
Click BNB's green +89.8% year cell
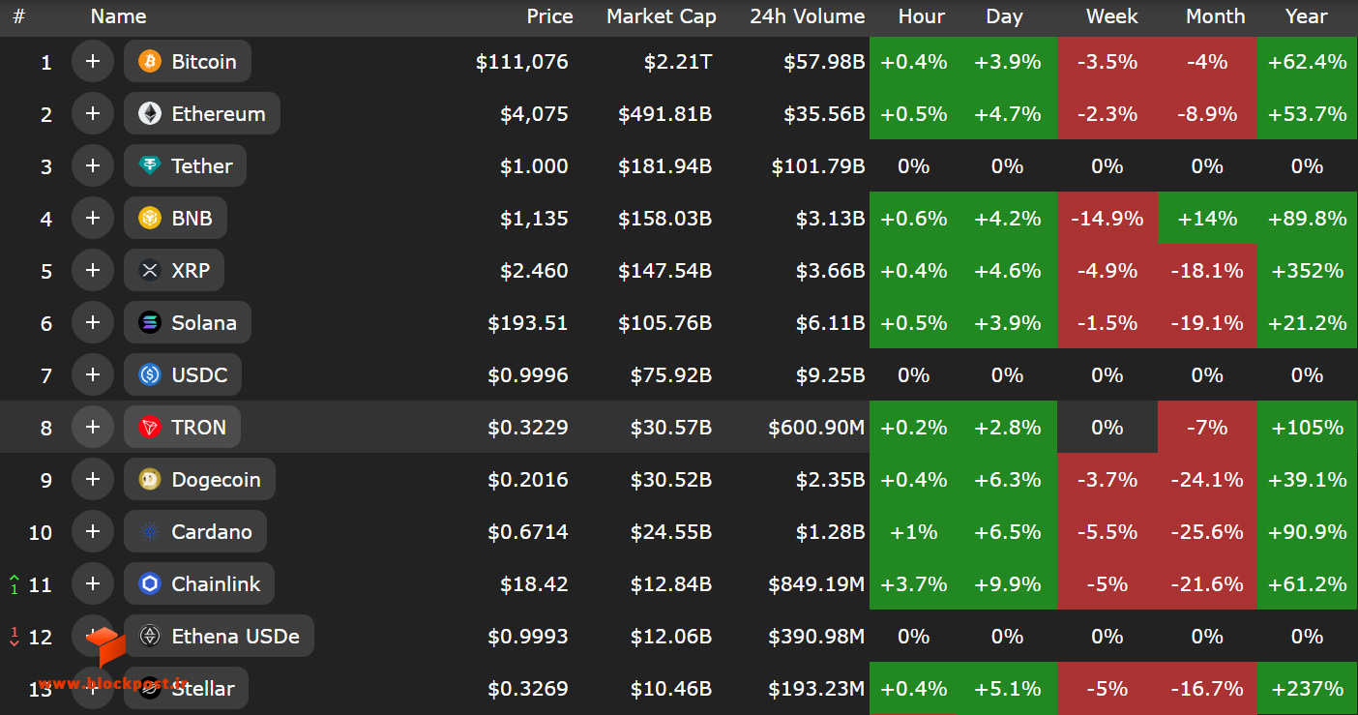pyautogui.click(x=1307, y=219)
